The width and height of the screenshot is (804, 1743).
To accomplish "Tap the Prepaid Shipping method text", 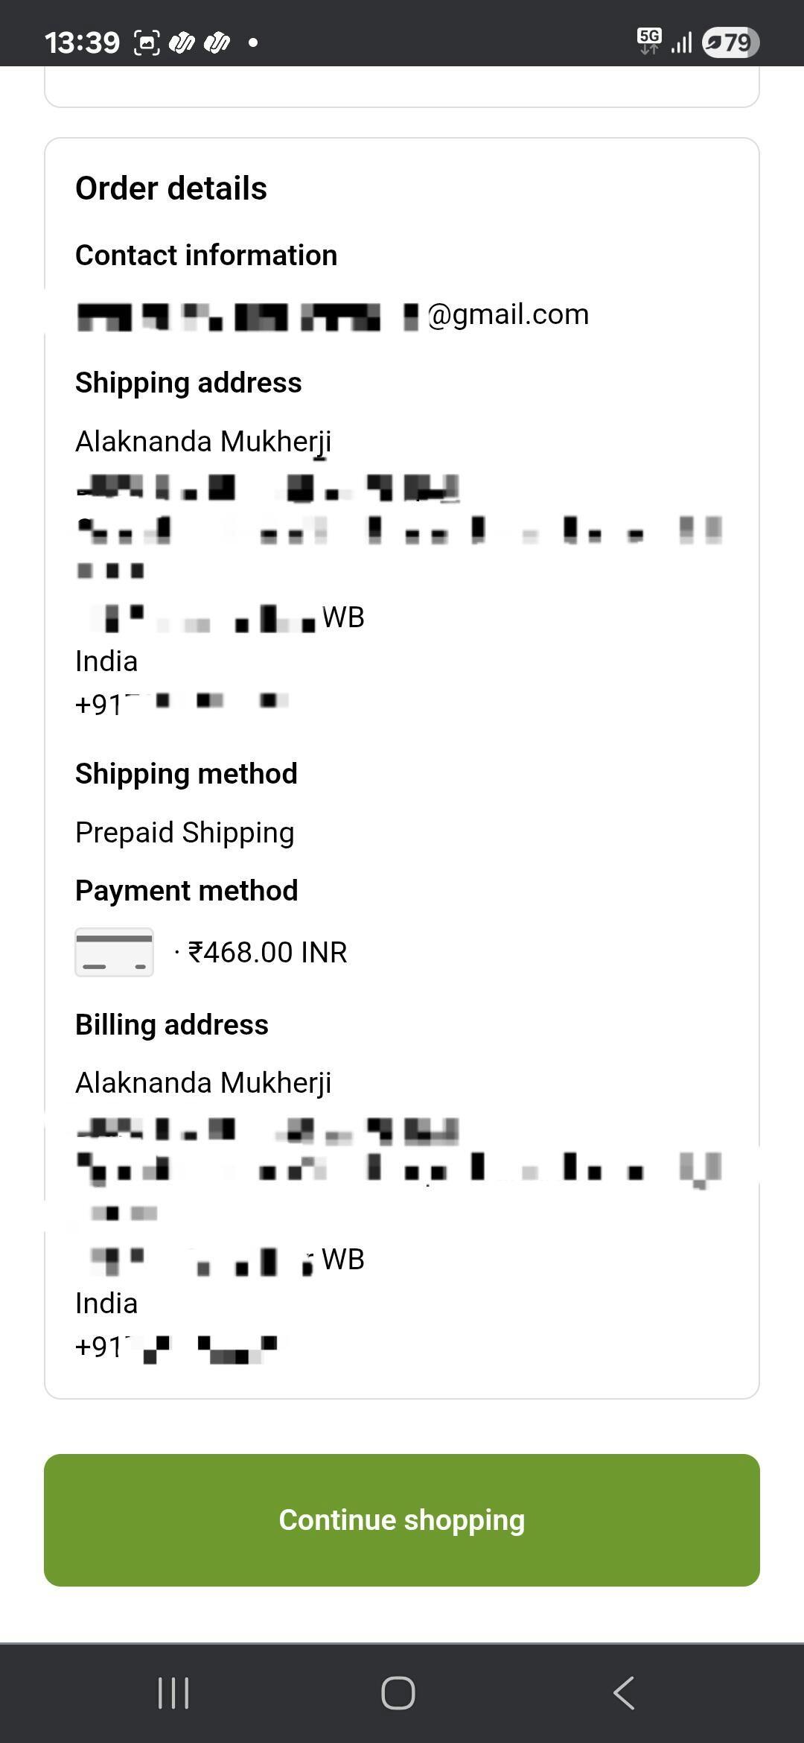I will coord(185,832).
